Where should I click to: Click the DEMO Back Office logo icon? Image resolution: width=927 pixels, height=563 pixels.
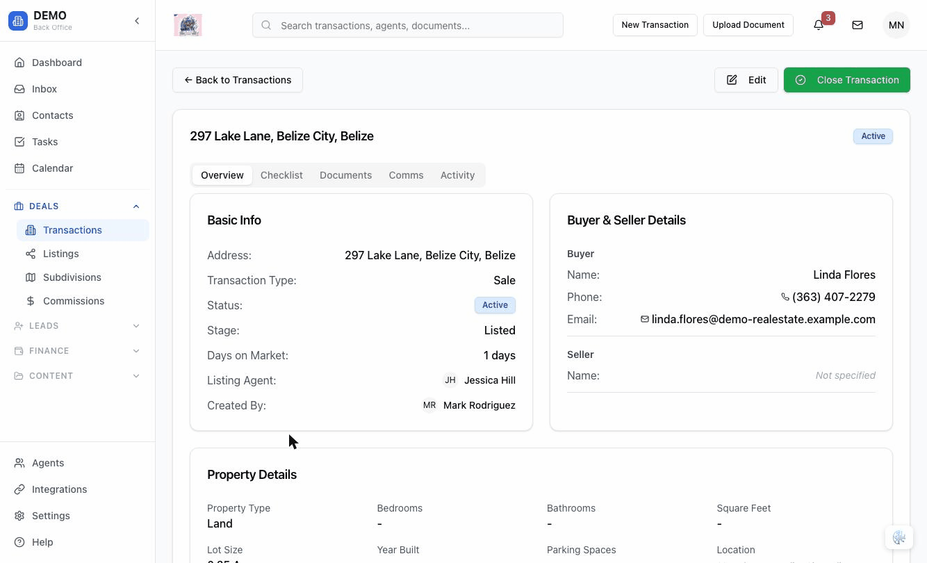tap(18, 21)
